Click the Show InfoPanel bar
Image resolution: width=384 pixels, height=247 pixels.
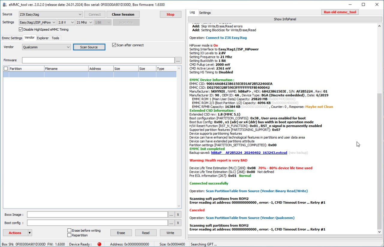point(285,19)
